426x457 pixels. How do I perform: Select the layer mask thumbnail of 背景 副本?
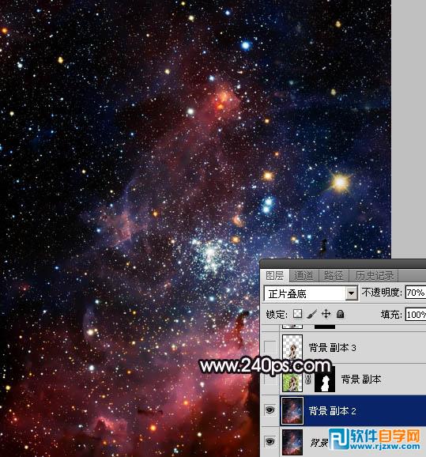click(x=325, y=380)
